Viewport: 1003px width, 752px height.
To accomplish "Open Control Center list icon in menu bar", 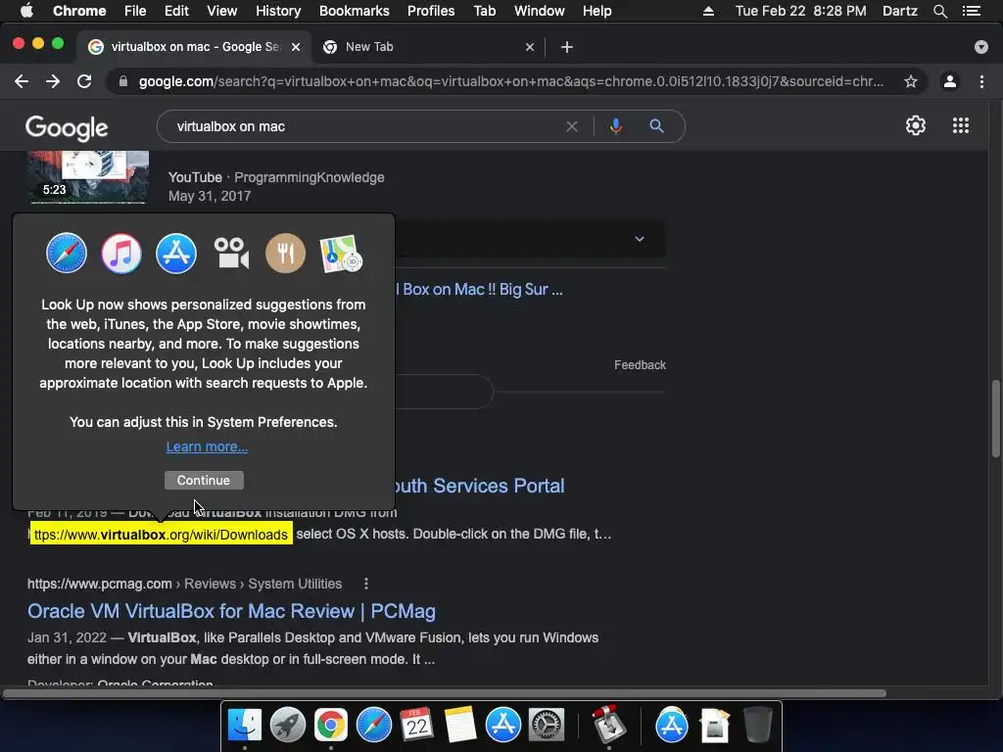I will point(971,11).
